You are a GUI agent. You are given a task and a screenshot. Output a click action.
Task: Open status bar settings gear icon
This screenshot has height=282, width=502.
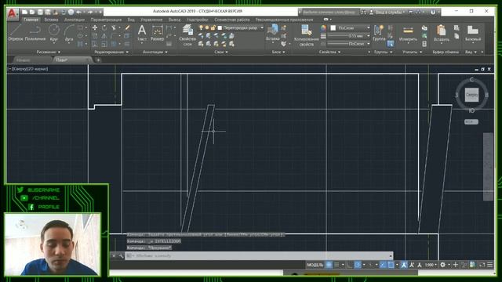tap(442, 265)
